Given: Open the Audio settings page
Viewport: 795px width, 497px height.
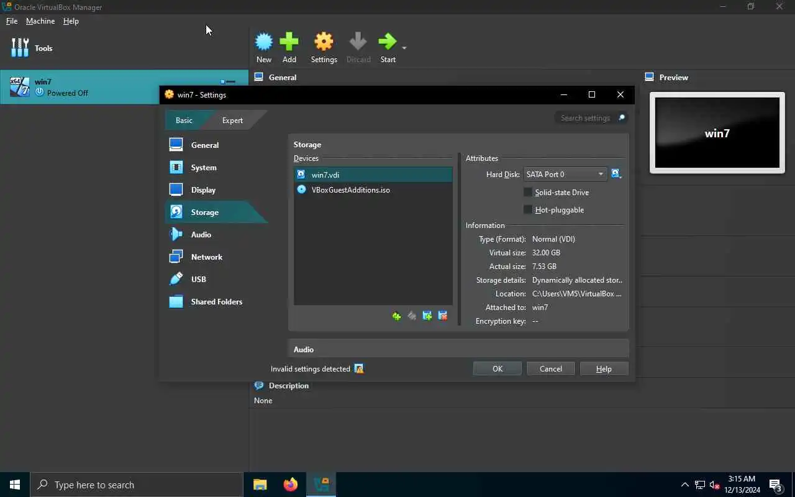Looking at the screenshot, I should [x=201, y=234].
